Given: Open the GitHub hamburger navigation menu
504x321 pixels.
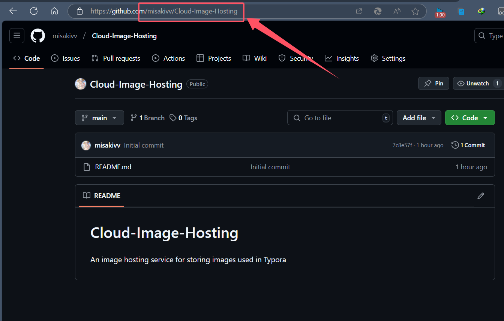Looking at the screenshot, I should (17, 36).
